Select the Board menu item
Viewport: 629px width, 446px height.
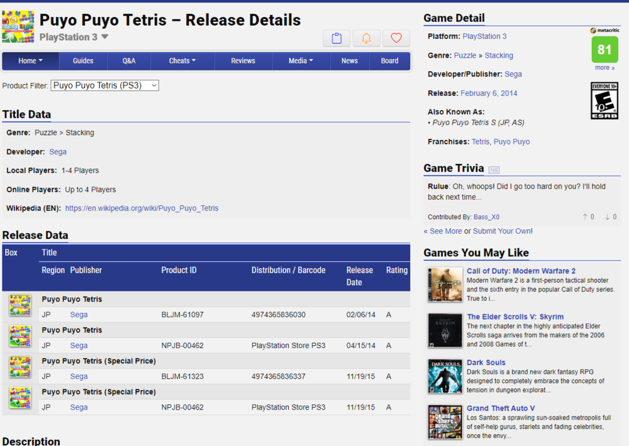(389, 61)
